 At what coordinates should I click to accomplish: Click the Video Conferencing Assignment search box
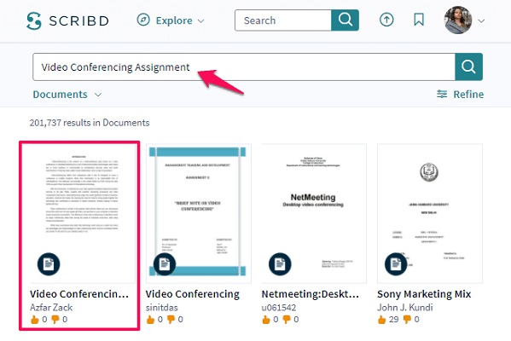click(244, 67)
